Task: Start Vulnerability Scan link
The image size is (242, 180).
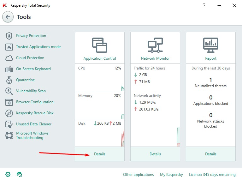Action: (31, 91)
